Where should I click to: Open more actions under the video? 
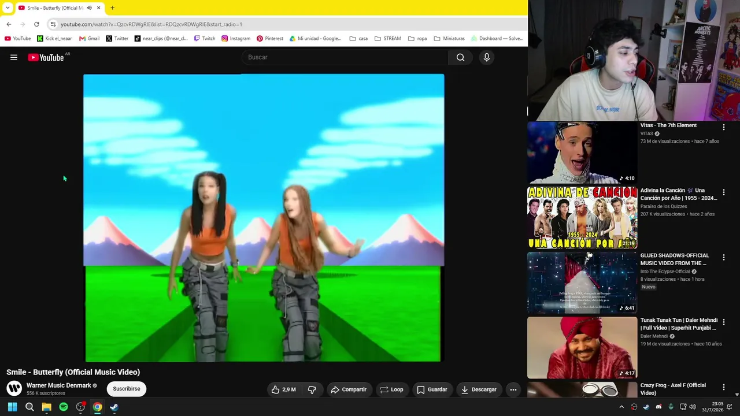tap(513, 389)
